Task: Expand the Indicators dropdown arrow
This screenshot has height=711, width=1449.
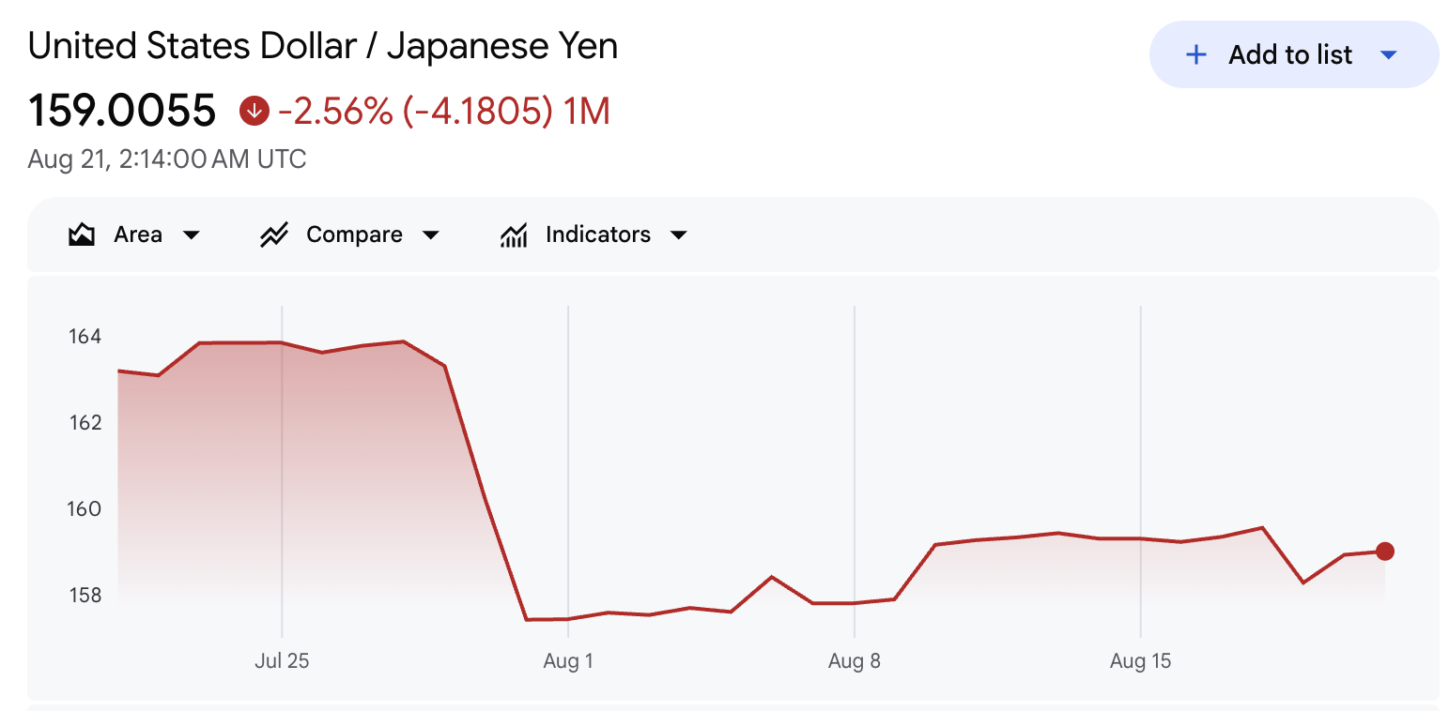Action: 678,234
